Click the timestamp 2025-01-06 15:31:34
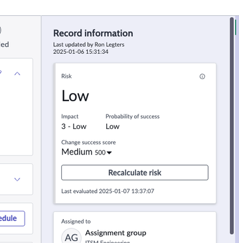 [81, 52]
